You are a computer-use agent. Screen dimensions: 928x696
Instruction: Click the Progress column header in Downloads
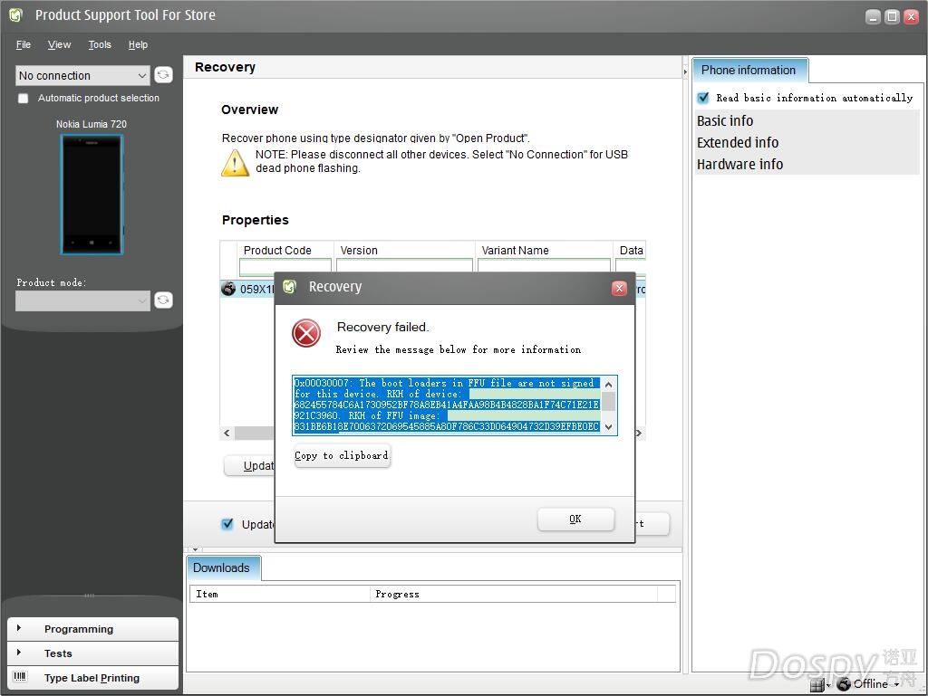pyautogui.click(x=514, y=594)
